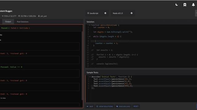
Task: Click the SKIP arrow icon
Action: pyautogui.click(x=87, y=106)
